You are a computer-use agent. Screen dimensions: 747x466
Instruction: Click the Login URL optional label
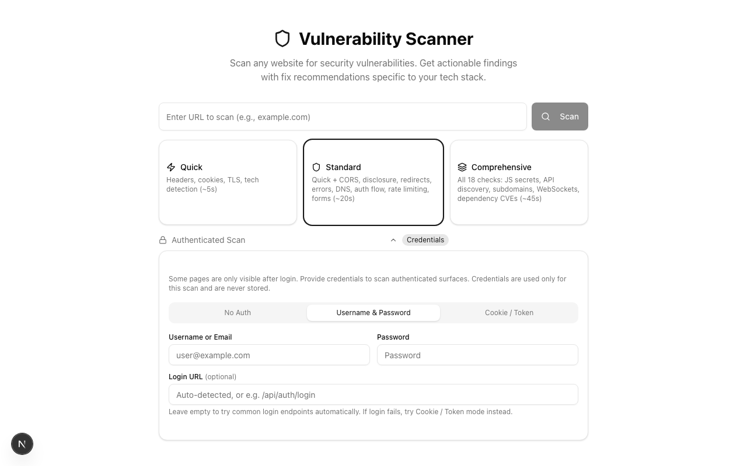[203, 376]
